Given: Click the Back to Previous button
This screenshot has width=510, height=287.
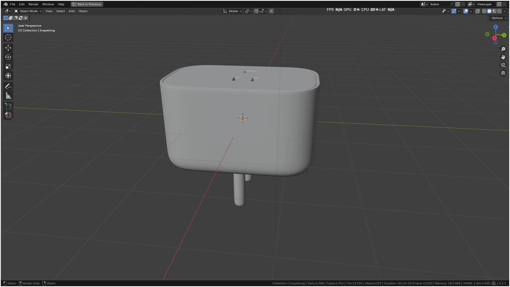Looking at the screenshot, I should pyautogui.click(x=87, y=4).
